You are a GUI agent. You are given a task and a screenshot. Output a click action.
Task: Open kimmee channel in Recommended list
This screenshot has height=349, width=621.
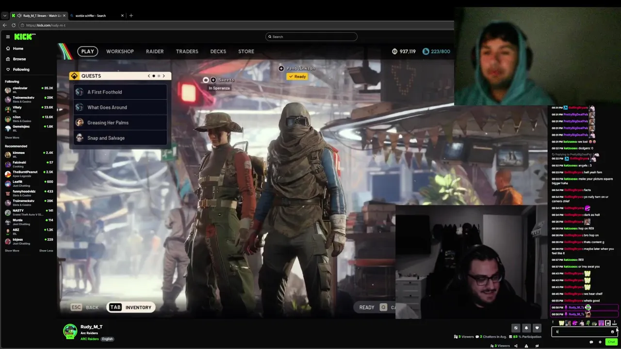(x=28, y=154)
